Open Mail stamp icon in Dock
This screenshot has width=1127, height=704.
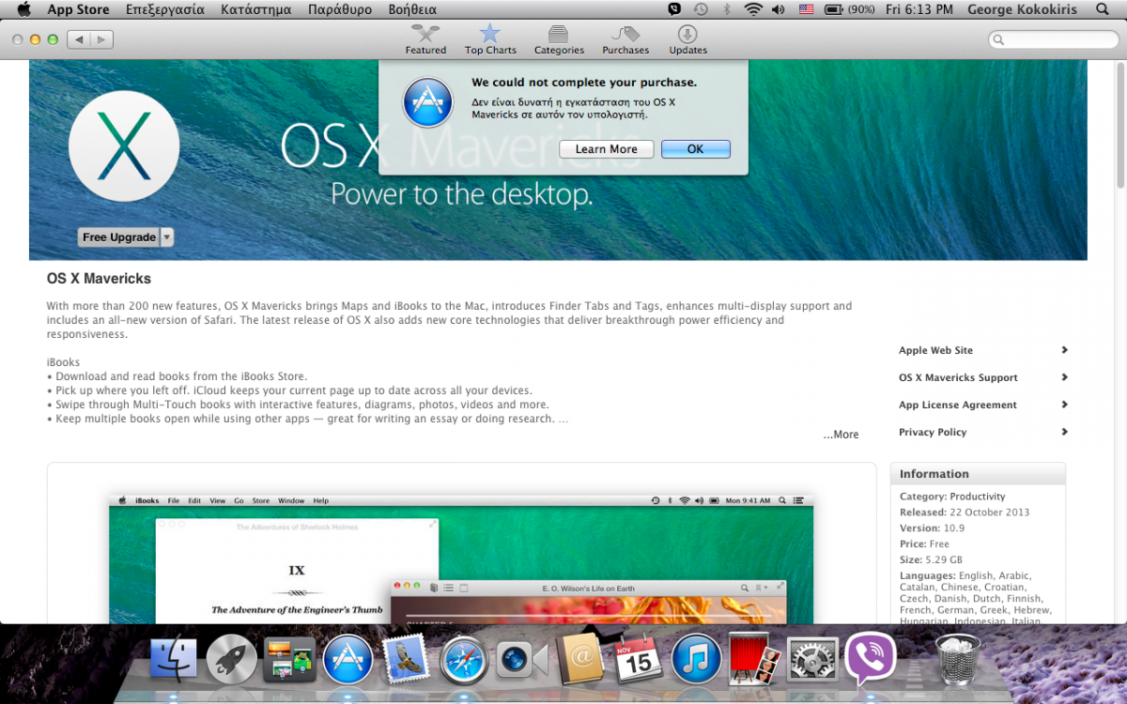tap(406, 659)
